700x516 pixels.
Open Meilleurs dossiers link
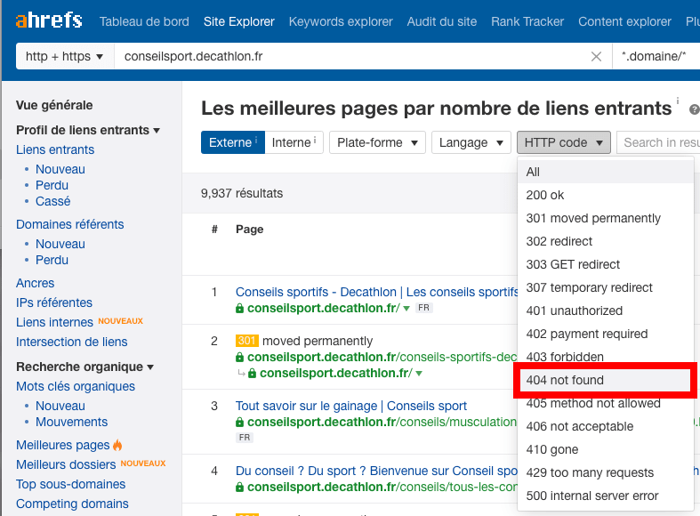coord(66,464)
